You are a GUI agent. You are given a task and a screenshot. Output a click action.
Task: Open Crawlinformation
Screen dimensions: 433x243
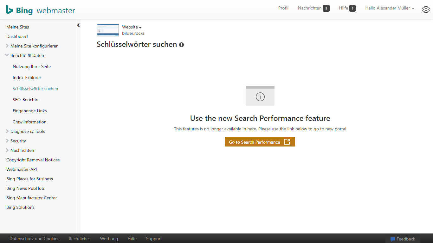tap(29, 122)
